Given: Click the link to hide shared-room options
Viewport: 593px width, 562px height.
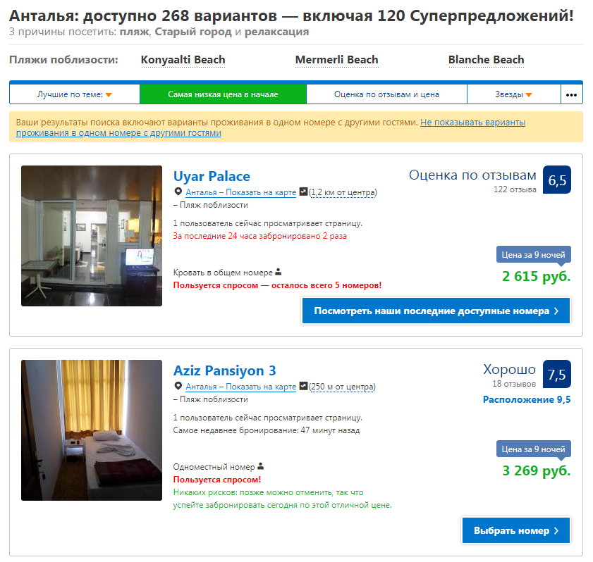Looking at the screenshot, I should coord(270,127).
